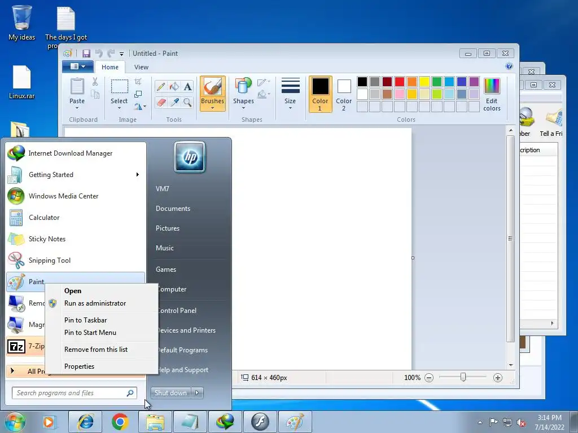Image resolution: width=578 pixels, height=433 pixels.
Task: Switch to the Home ribbon tab
Action: [110, 67]
